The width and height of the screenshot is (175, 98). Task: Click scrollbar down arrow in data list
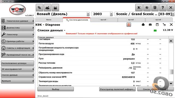tap(171, 84)
